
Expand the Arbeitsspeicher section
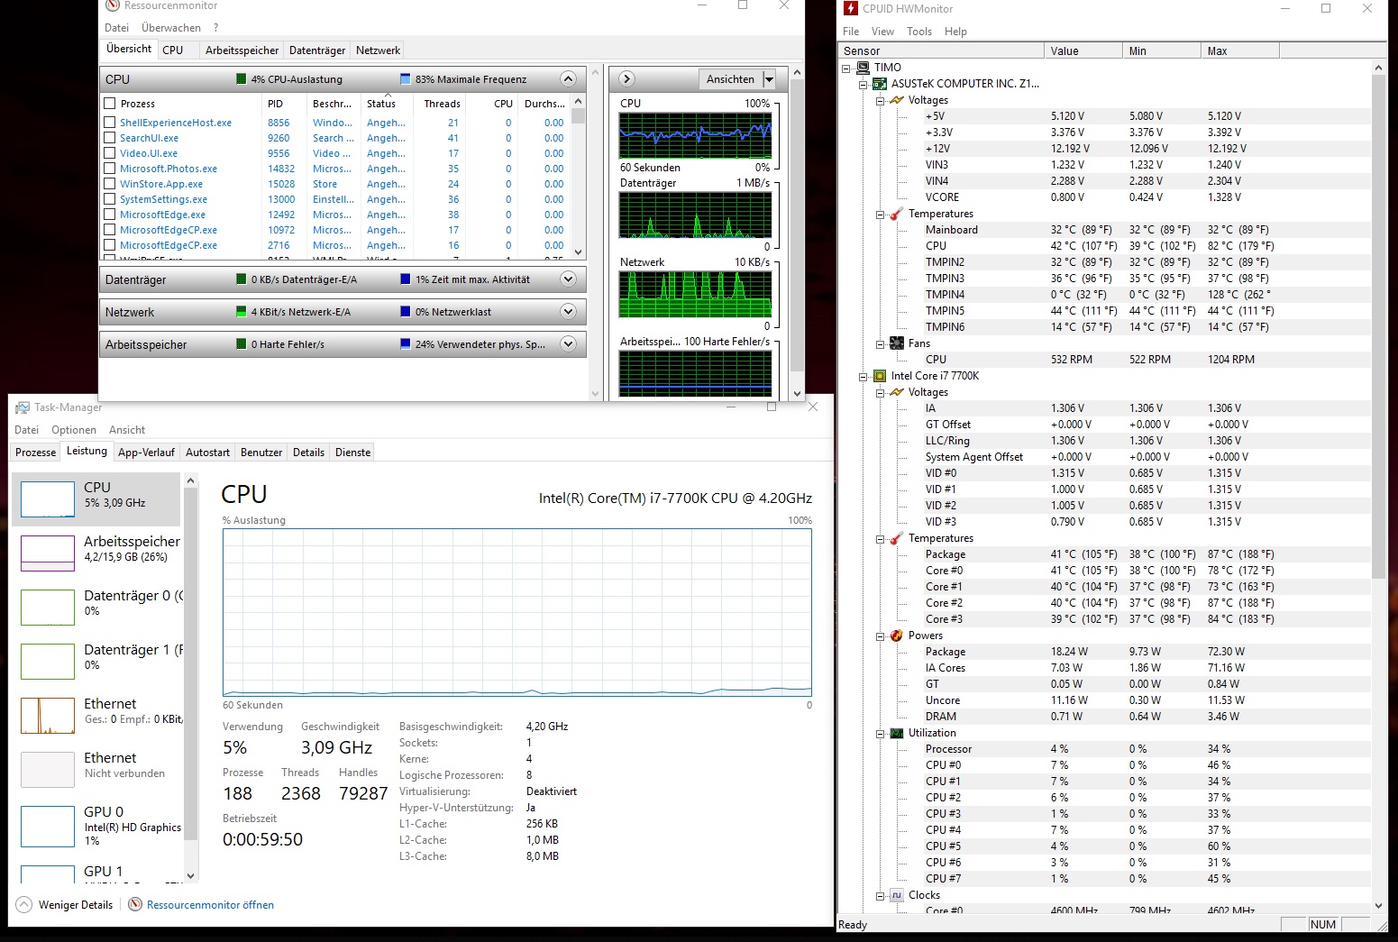pos(568,344)
